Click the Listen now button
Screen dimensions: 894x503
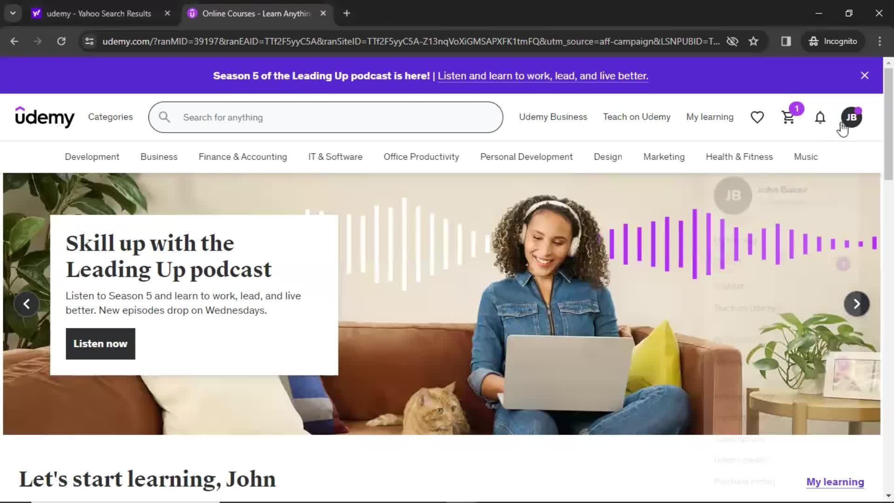point(100,343)
